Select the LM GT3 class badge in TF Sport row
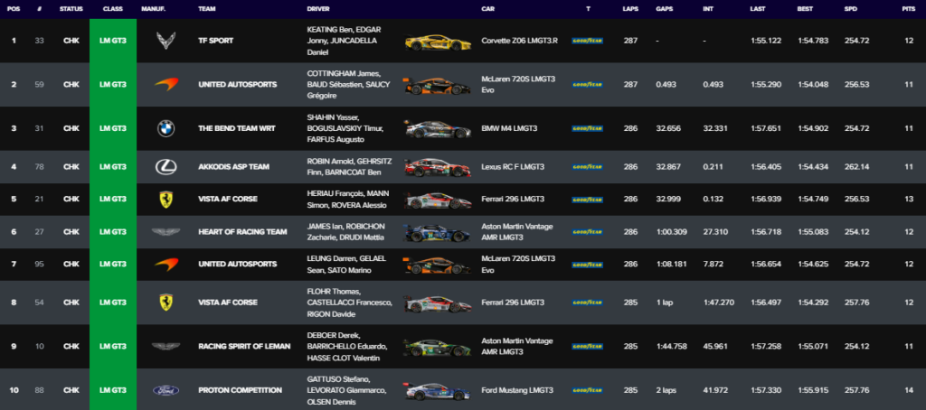This screenshot has height=410, width=926. [113, 41]
